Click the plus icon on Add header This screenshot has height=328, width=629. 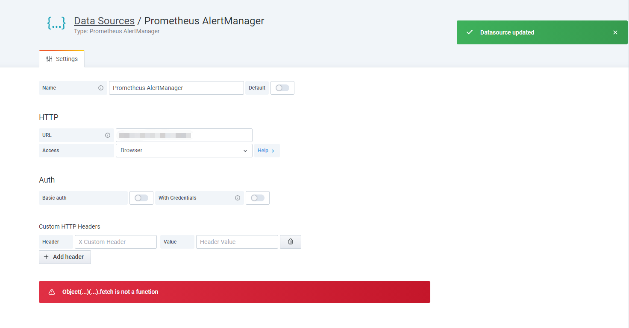coord(47,257)
